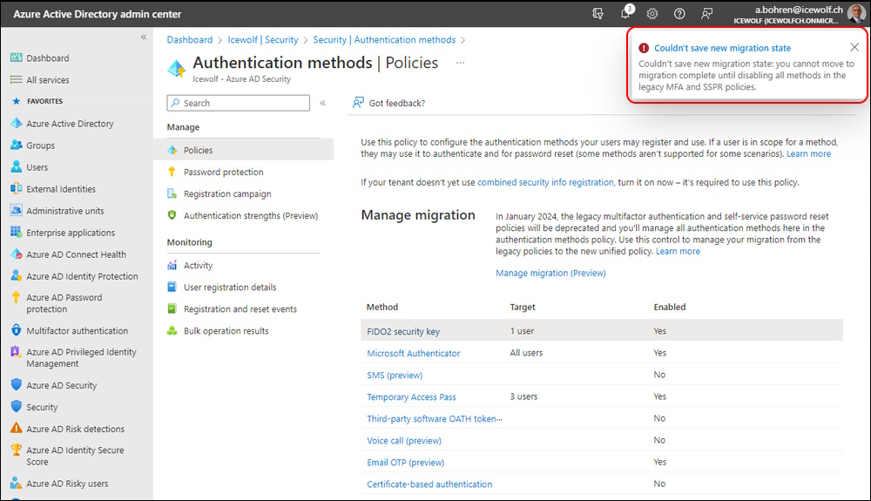Open Azure AD Connect Health
Image resolution: width=871 pixels, height=501 pixels.
click(76, 254)
